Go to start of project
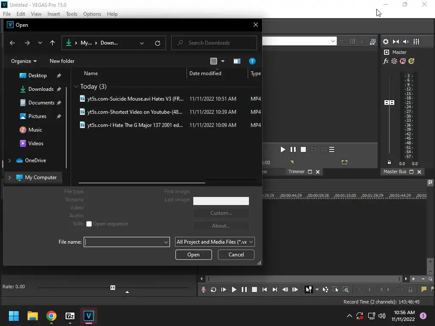This screenshot has width=435, height=326. 265,289
